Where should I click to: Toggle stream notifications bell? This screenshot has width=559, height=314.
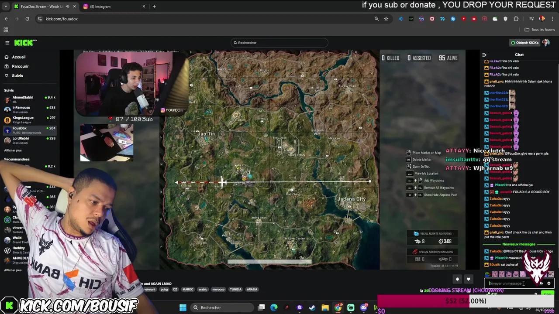tap(458, 279)
